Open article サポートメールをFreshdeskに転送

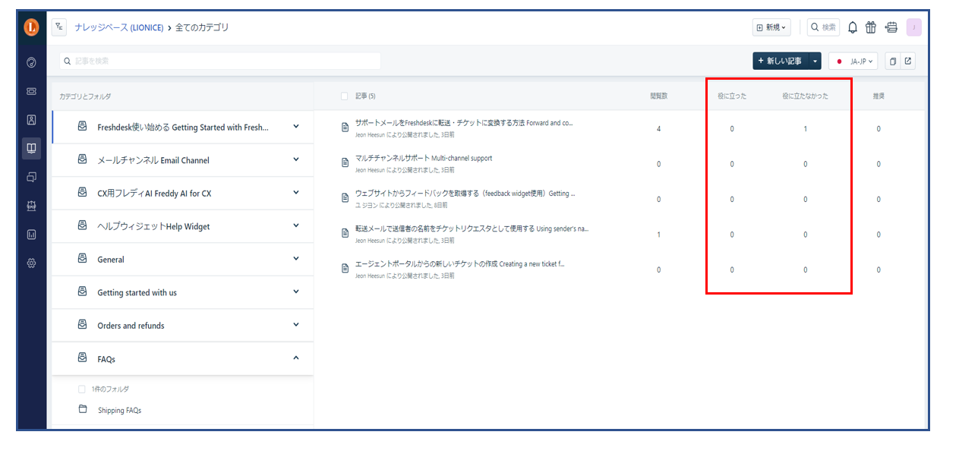pyautogui.click(x=464, y=123)
